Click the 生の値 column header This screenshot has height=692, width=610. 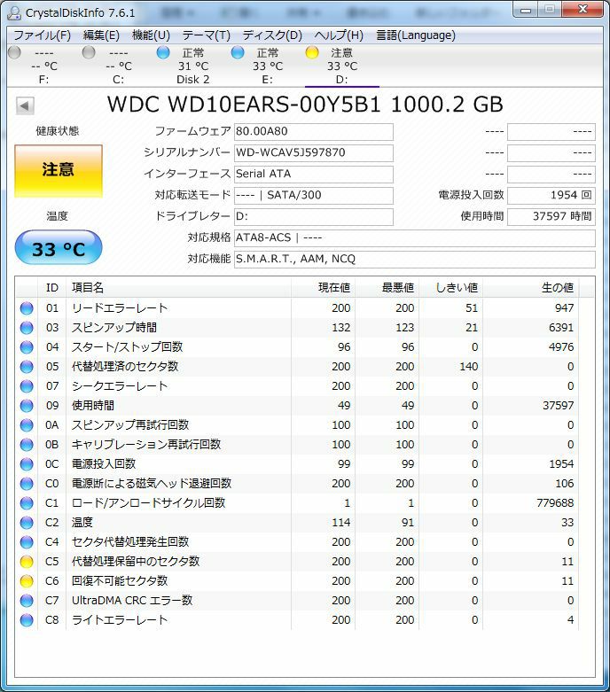531,288
